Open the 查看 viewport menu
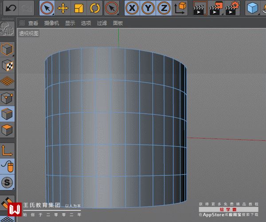This screenshot has height=222, width=266. coord(33,23)
